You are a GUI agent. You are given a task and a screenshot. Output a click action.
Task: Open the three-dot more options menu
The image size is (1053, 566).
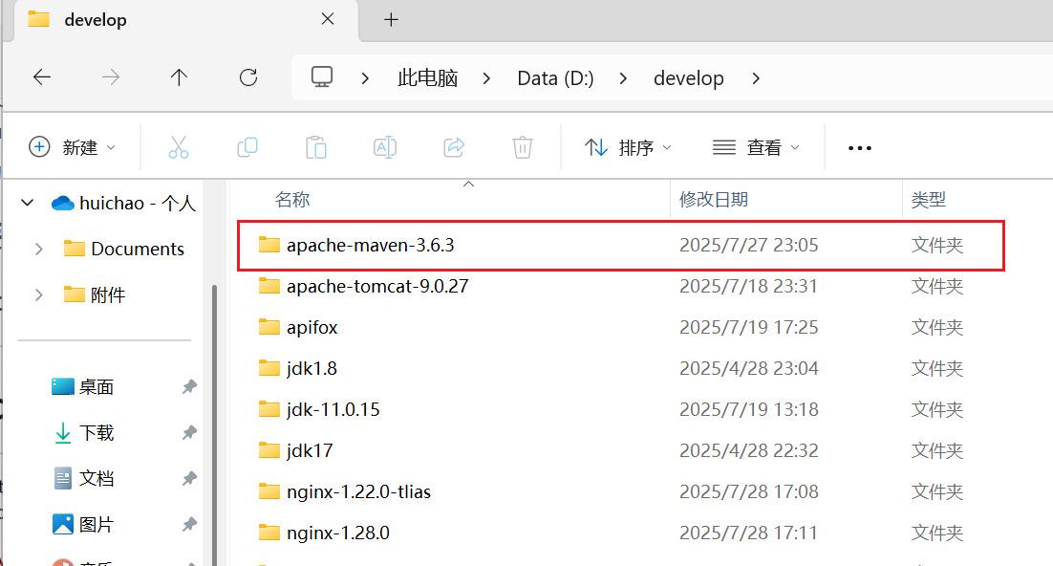pos(860,148)
